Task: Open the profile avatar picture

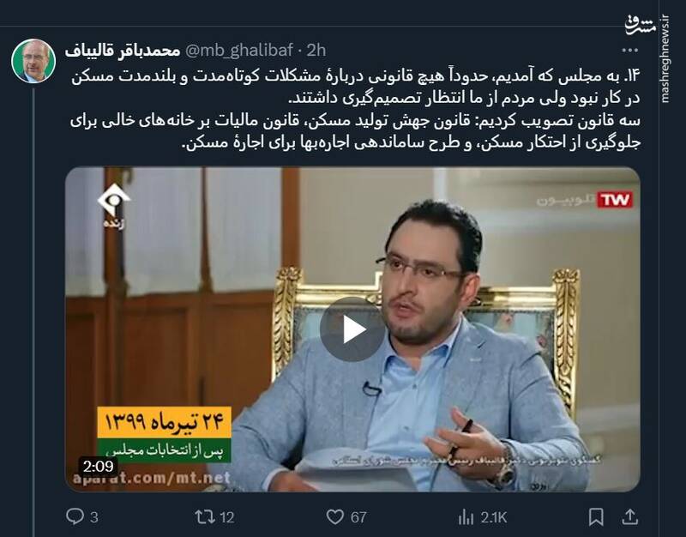Action: point(33,61)
